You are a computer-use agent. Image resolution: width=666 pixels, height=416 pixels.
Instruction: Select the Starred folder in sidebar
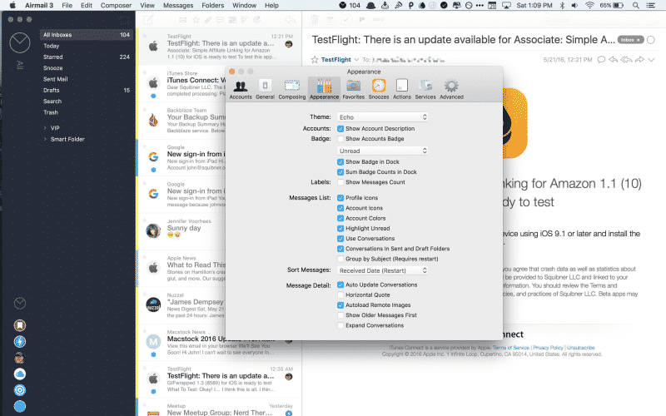[87, 57]
